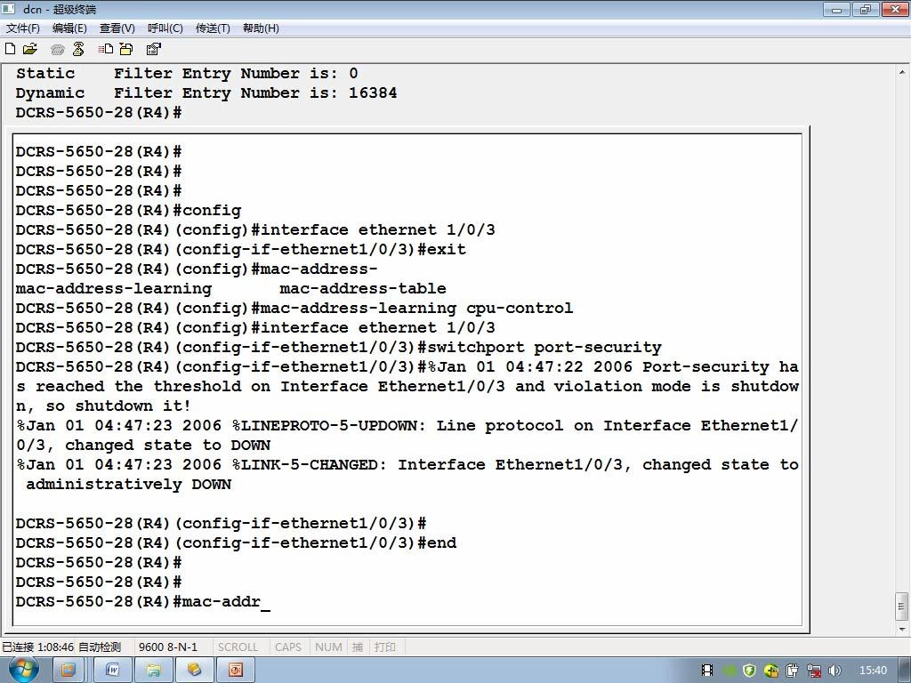Click the Disconnect phone toolbar icon

point(78,50)
